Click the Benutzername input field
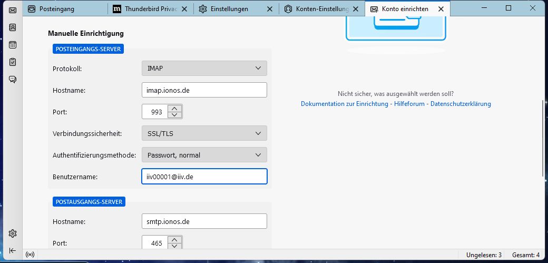 pyautogui.click(x=204, y=177)
